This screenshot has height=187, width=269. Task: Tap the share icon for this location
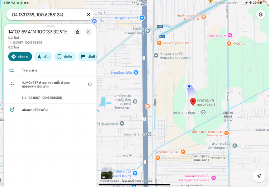pyautogui.click(x=77, y=32)
